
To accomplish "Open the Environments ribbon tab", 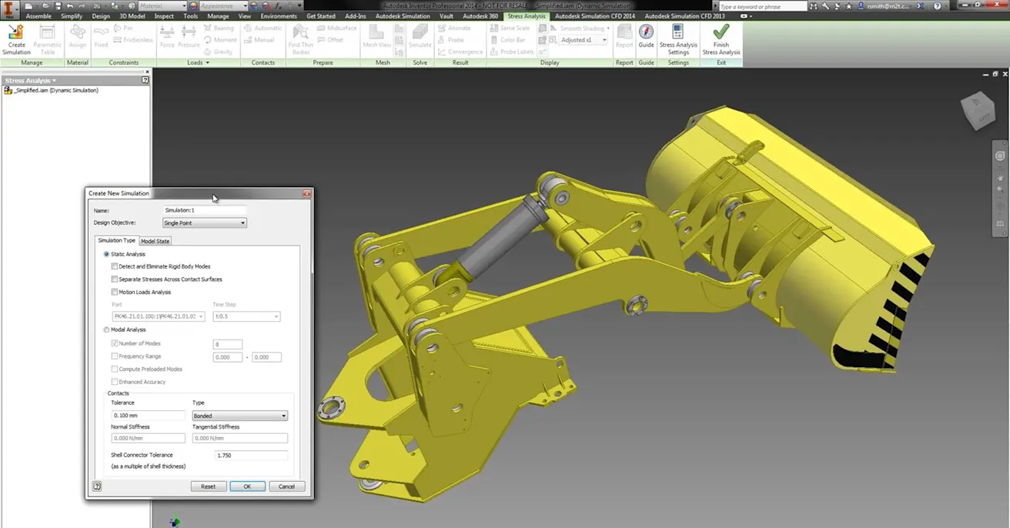I will pyautogui.click(x=279, y=16).
